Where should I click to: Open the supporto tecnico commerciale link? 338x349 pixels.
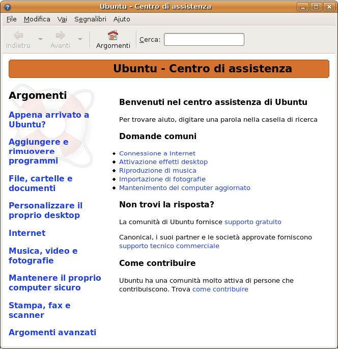[x=169, y=246]
